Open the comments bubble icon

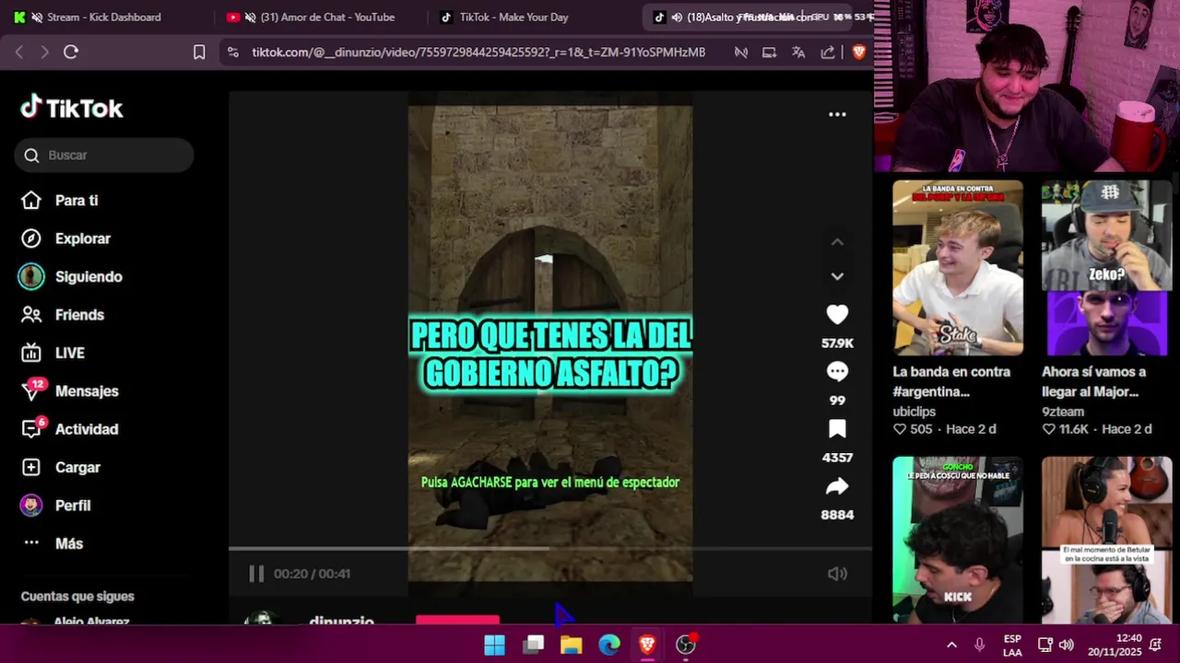[x=837, y=372]
